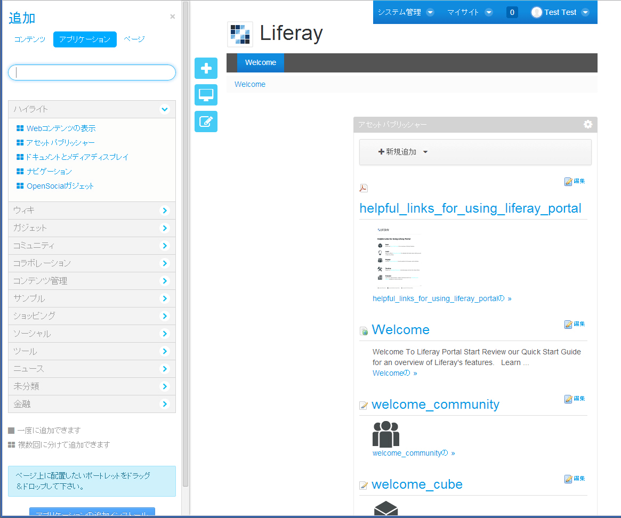Click the grid icon next to アセットパブリッシャー
Screen dimensions: 621x518
(x=20, y=143)
